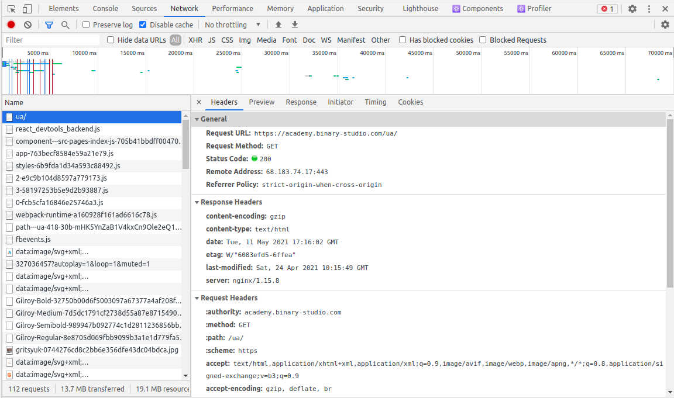Select the Gilroy-Bold font request

point(92,300)
